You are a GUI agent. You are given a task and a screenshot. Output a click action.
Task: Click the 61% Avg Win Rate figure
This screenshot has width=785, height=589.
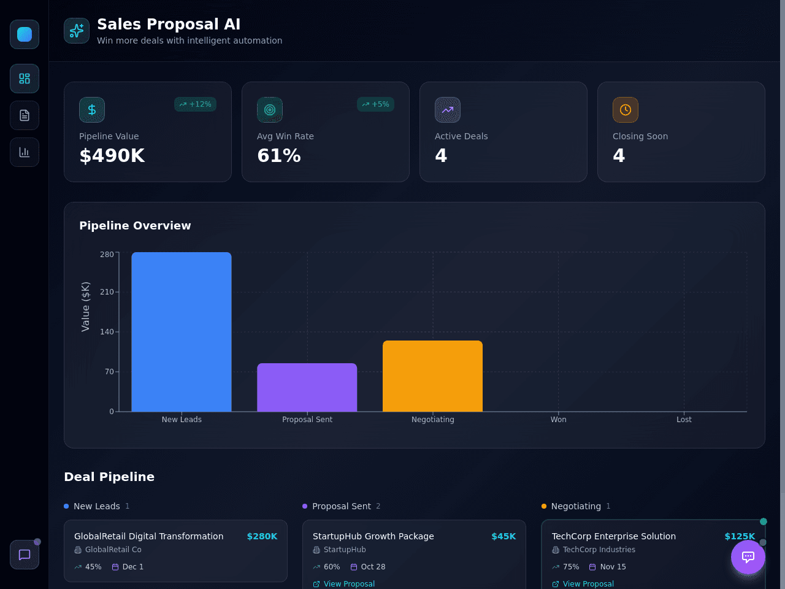pyautogui.click(x=279, y=156)
